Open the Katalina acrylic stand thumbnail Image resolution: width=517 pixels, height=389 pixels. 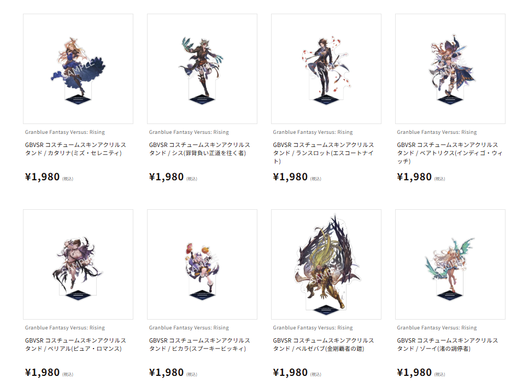(x=78, y=69)
